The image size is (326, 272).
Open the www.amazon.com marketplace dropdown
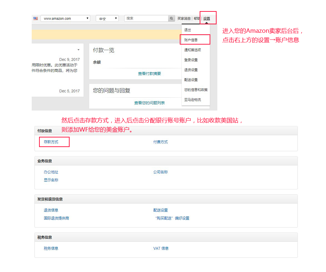click(65, 18)
